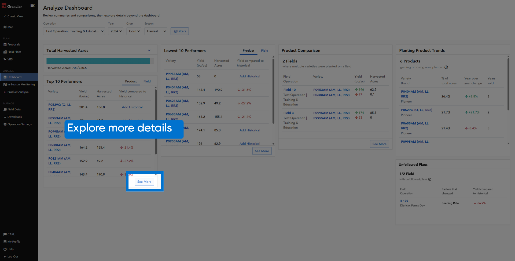
Task: Select Field tab in Lowest 10 Performers
Action: coord(265,51)
